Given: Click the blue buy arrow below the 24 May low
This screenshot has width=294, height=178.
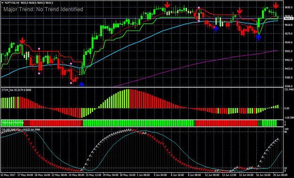Looking at the screenshot, I should [x=81, y=84].
